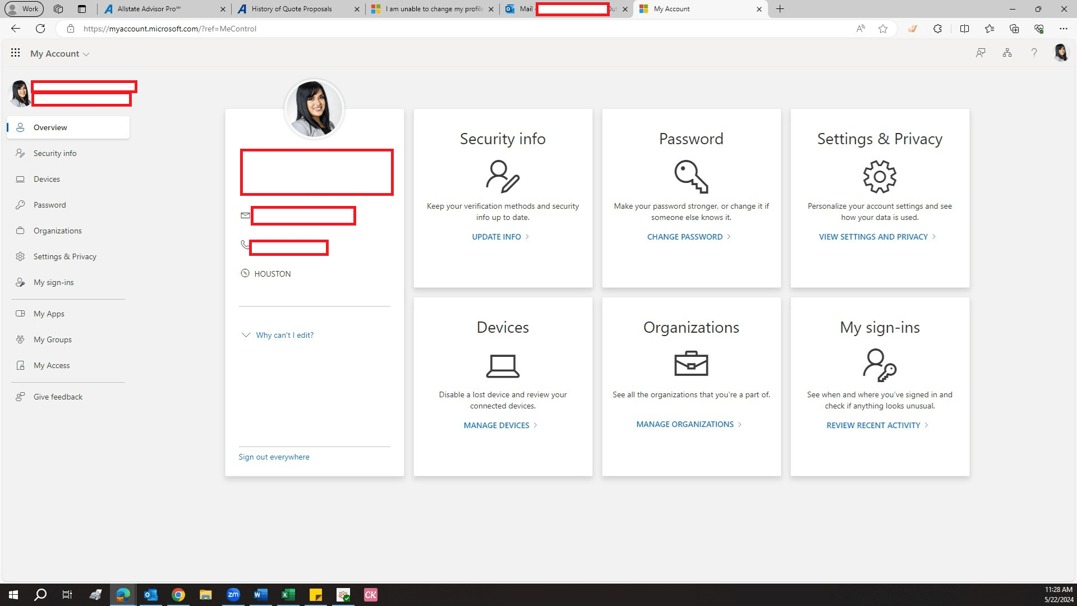The image size is (1077, 606).
Task: Add this page to favorites with the star
Action: coord(883,29)
